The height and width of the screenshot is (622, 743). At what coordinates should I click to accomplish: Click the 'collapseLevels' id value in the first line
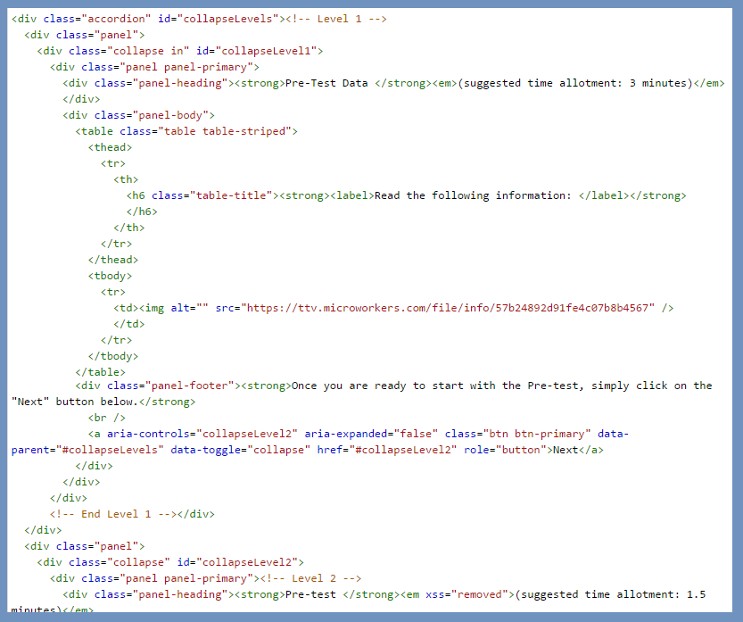(x=228, y=19)
